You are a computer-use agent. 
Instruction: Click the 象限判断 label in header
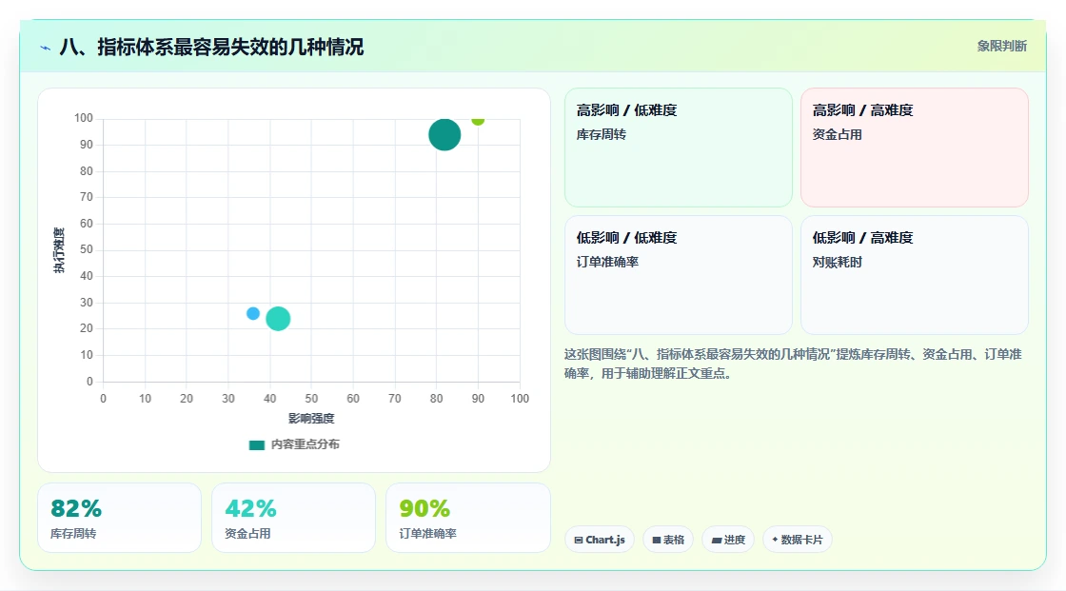tap(1002, 47)
